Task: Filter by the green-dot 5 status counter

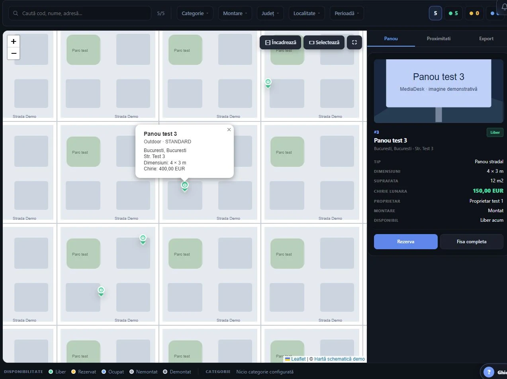Action: [x=453, y=13]
